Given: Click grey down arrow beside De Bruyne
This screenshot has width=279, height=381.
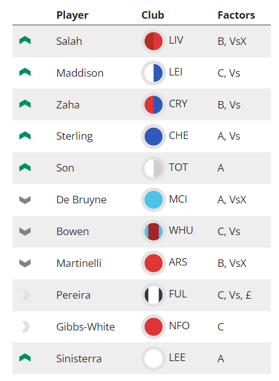Looking at the screenshot, I should (25, 200).
